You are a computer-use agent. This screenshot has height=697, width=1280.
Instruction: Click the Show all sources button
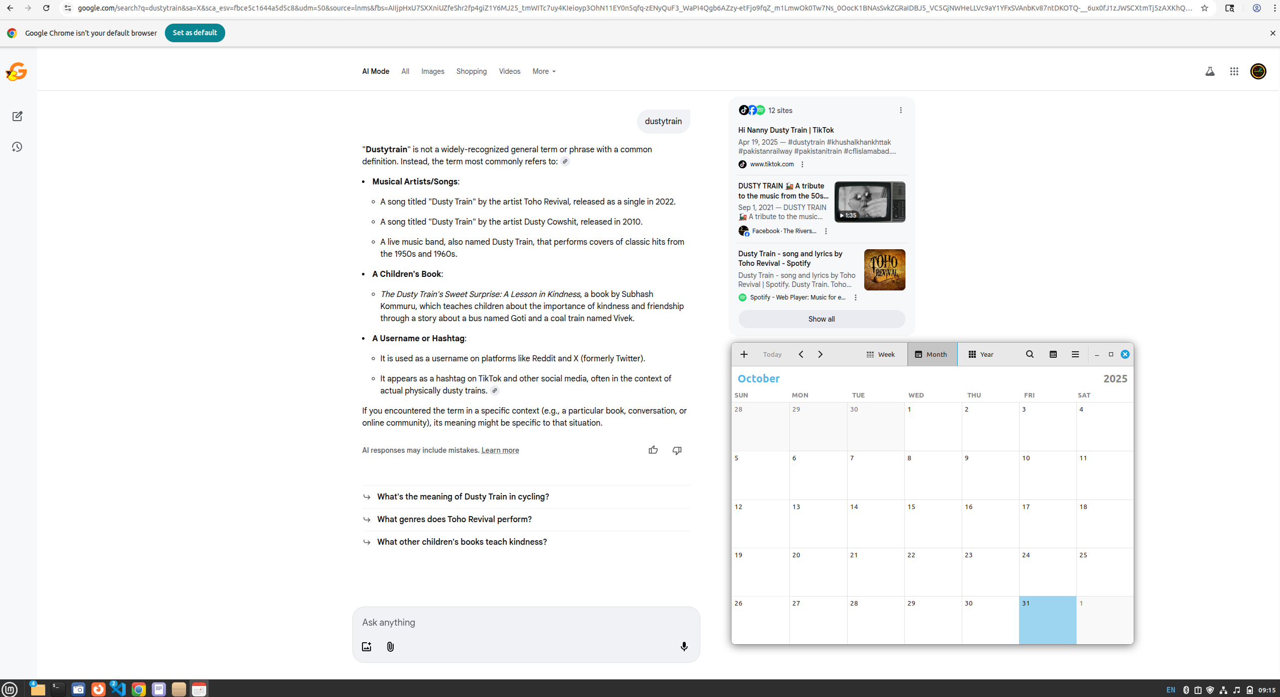point(821,319)
